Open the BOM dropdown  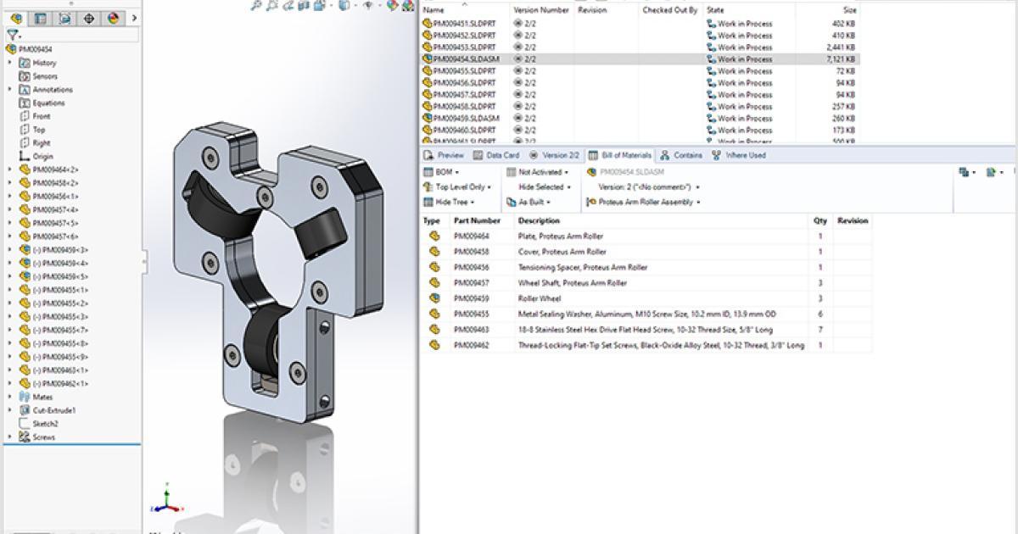pos(445,172)
